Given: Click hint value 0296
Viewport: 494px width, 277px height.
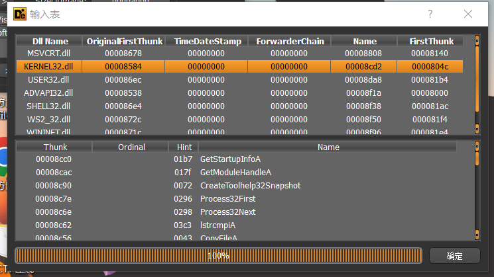Looking at the screenshot, I should [183, 199].
